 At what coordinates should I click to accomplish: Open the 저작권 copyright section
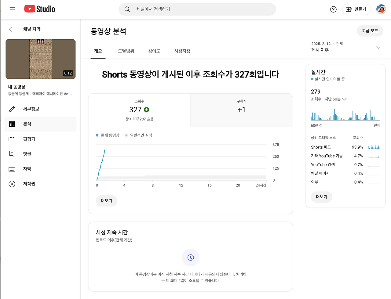point(12,184)
